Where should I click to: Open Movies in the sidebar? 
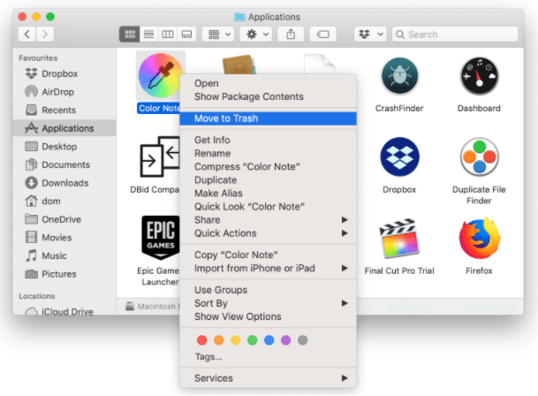point(64,237)
